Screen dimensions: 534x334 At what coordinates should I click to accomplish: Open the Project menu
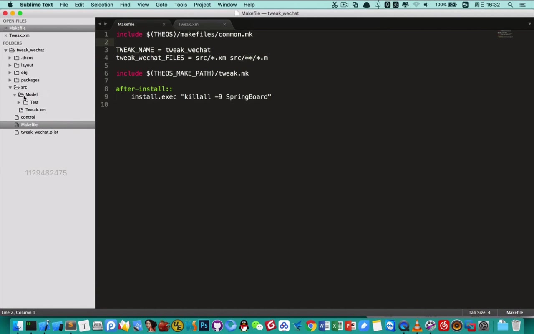202,5
